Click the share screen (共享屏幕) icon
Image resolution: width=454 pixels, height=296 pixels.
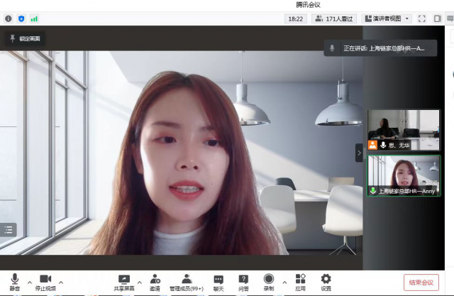124,279
